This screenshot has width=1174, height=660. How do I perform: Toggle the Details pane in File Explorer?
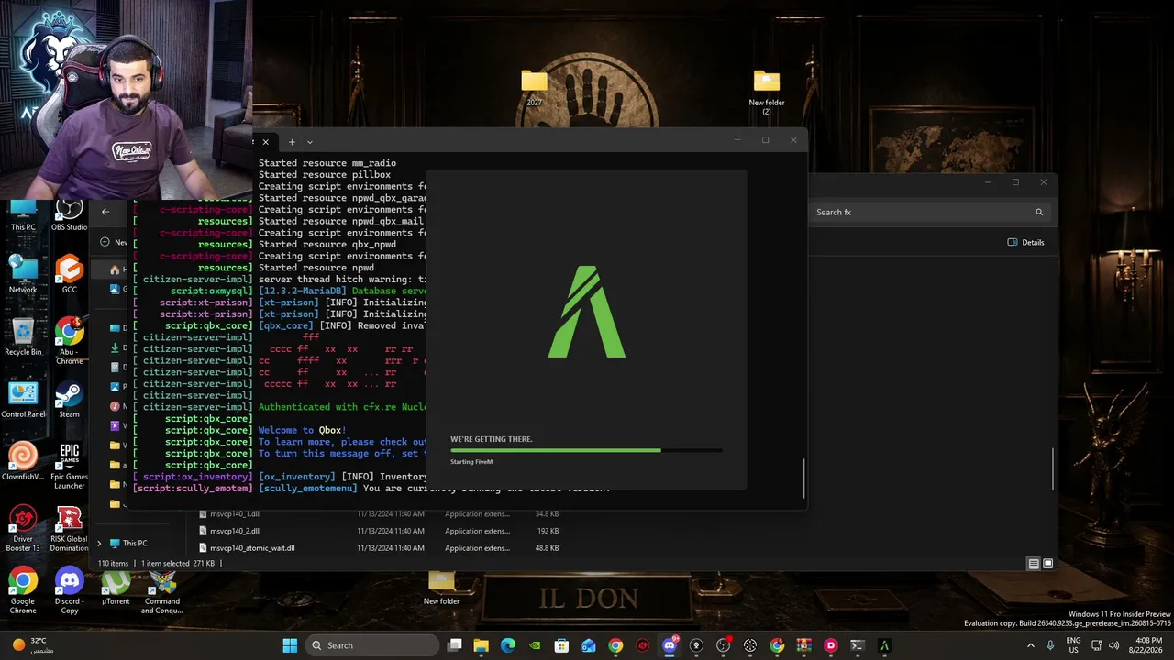pos(1025,242)
